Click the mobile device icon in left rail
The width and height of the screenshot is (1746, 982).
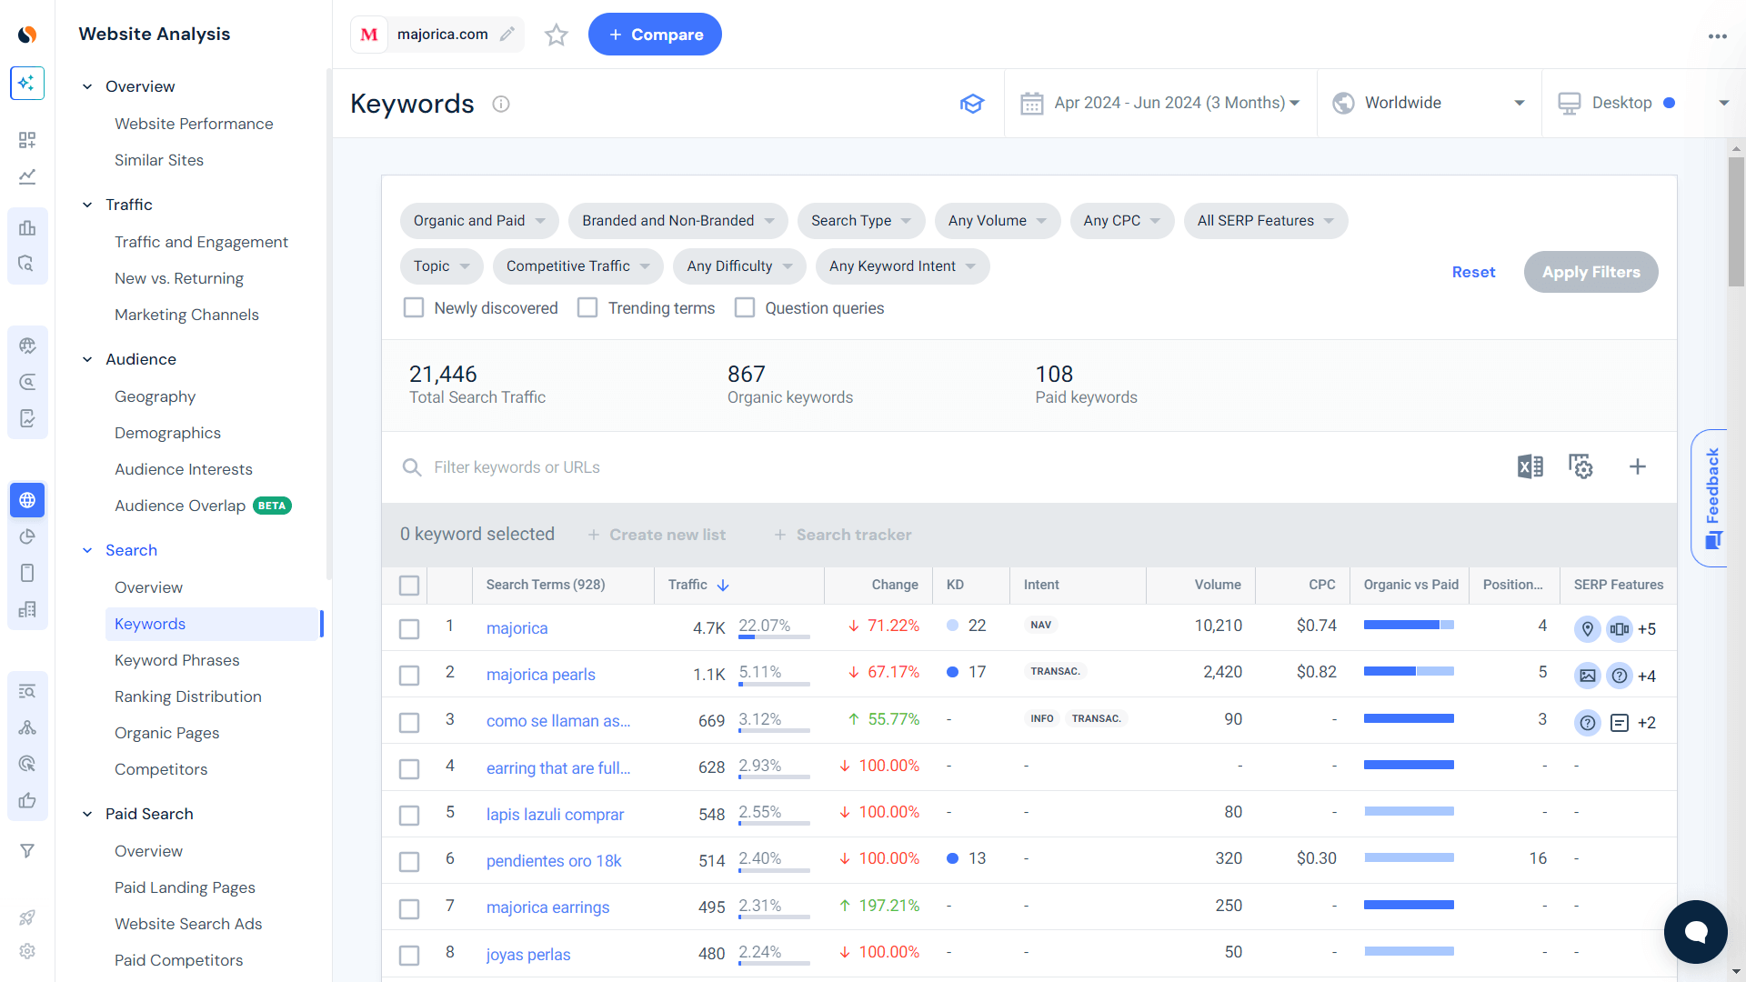27,573
